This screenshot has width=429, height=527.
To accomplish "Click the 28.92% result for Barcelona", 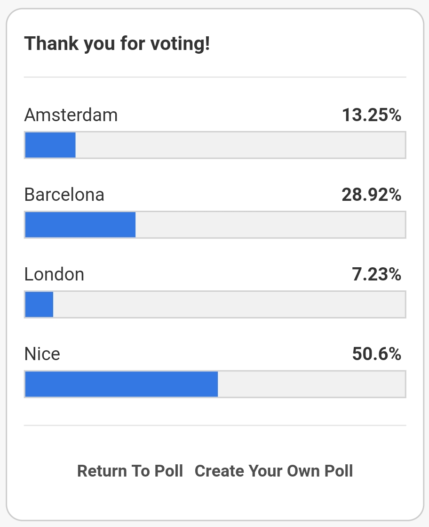I will (371, 195).
